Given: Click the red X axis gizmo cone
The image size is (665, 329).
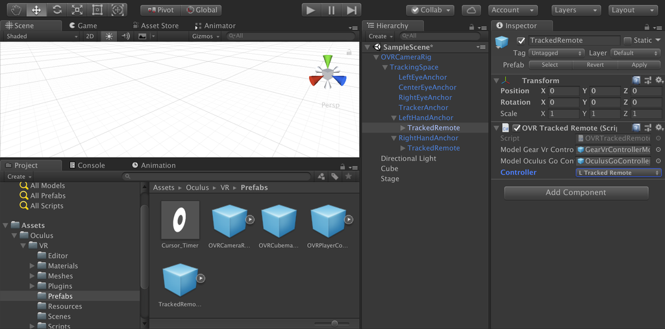Looking at the screenshot, I should click(315, 80).
